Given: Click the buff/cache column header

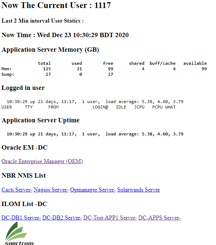Looking at the screenshot, I should coord(163,63).
